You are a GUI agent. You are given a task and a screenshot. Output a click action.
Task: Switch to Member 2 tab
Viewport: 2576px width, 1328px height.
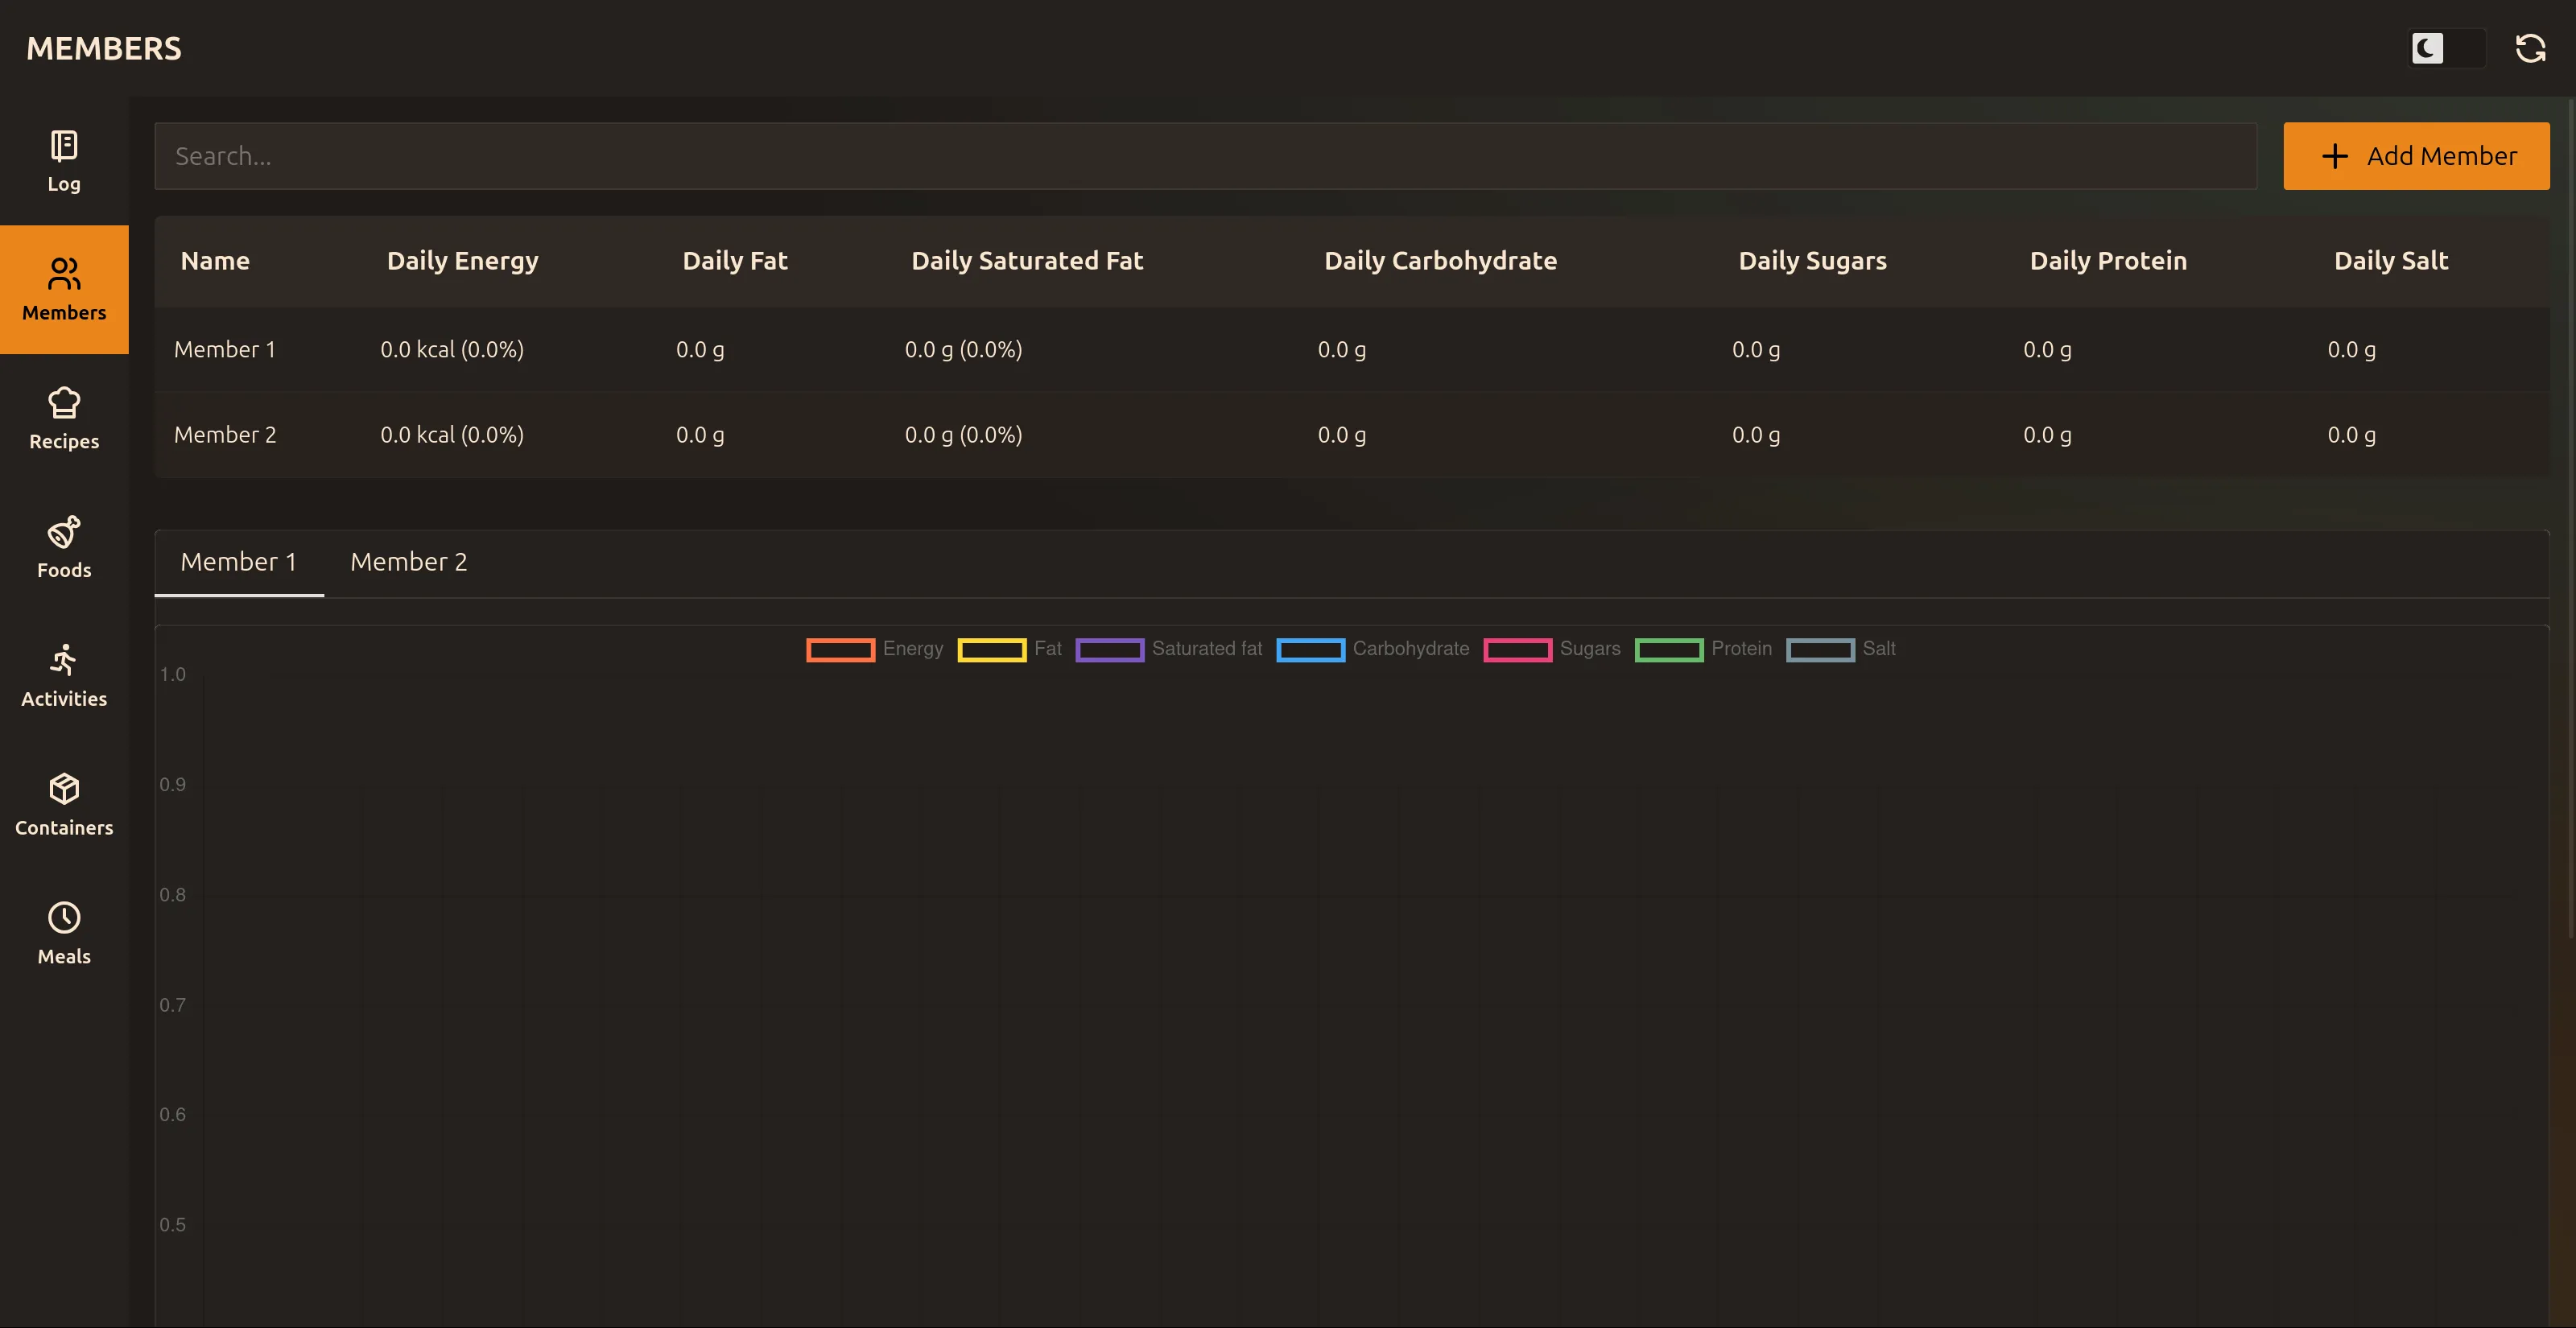[x=408, y=562]
